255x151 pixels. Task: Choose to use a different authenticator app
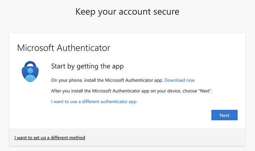pos(94,101)
